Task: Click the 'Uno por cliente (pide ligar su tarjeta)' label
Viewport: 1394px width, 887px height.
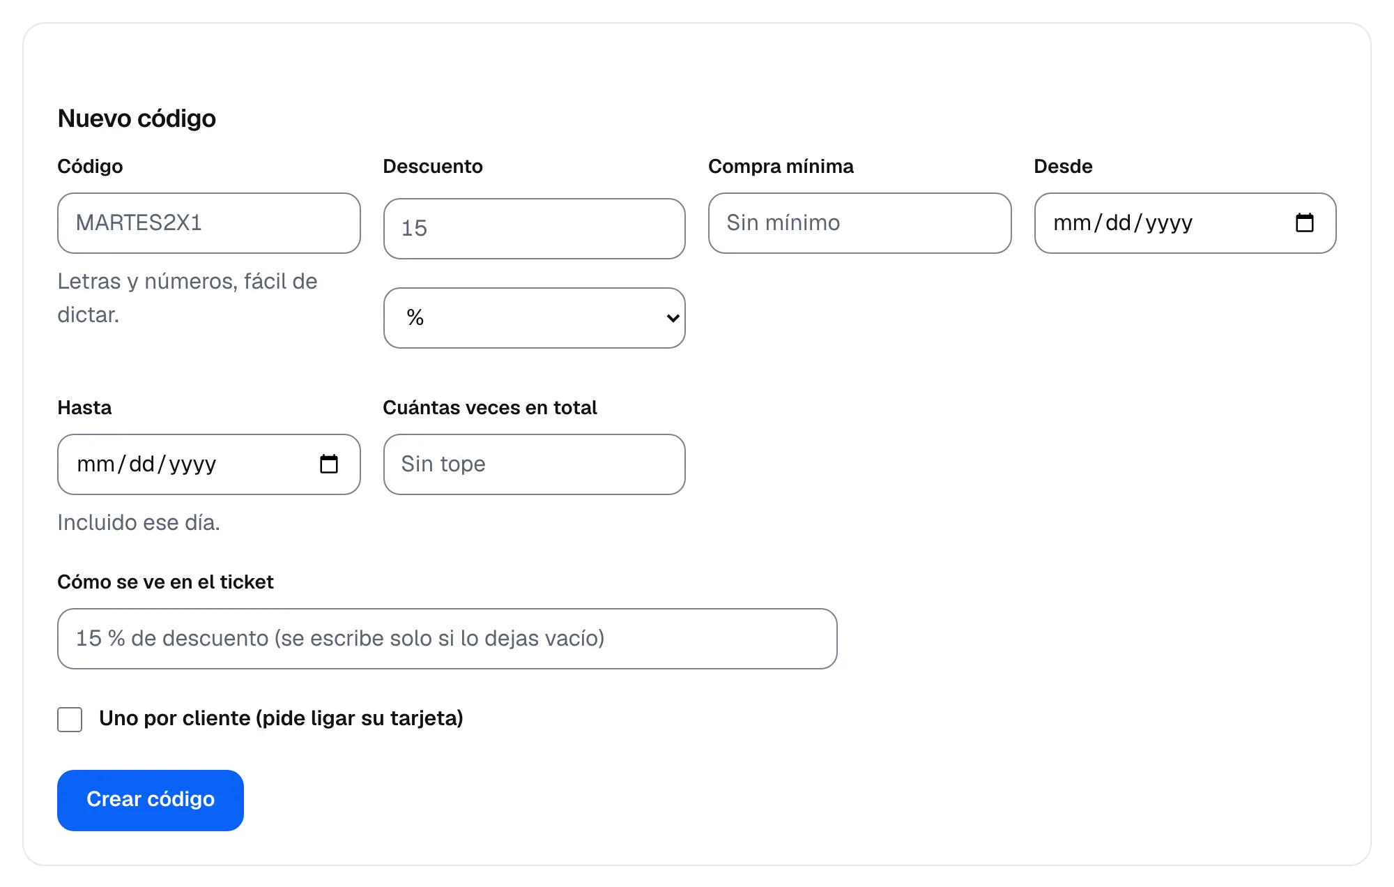Action: coord(281,718)
